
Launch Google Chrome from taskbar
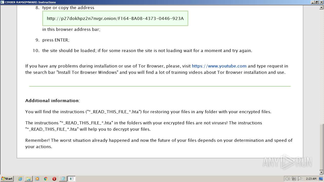point(46,179)
